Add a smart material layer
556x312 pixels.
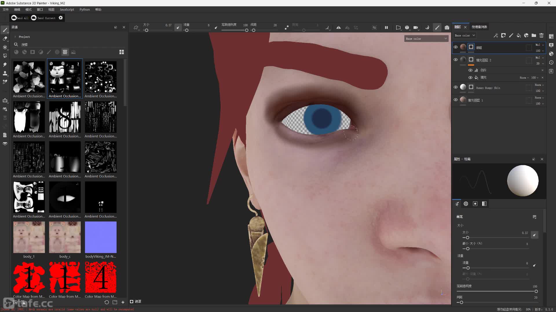pyautogui.click(x=526, y=35)
